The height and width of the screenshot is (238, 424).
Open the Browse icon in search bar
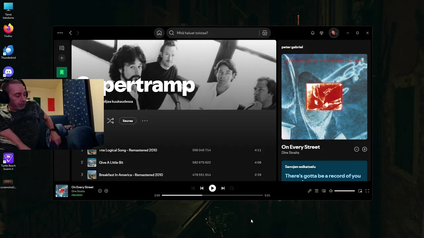265,33
